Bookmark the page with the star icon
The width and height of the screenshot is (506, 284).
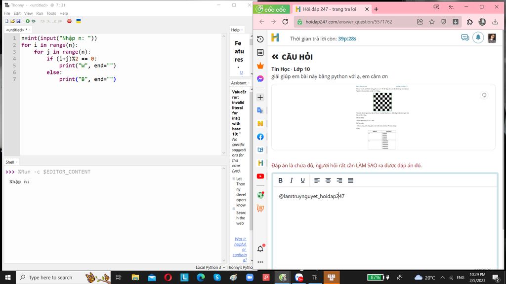[432, 22]
